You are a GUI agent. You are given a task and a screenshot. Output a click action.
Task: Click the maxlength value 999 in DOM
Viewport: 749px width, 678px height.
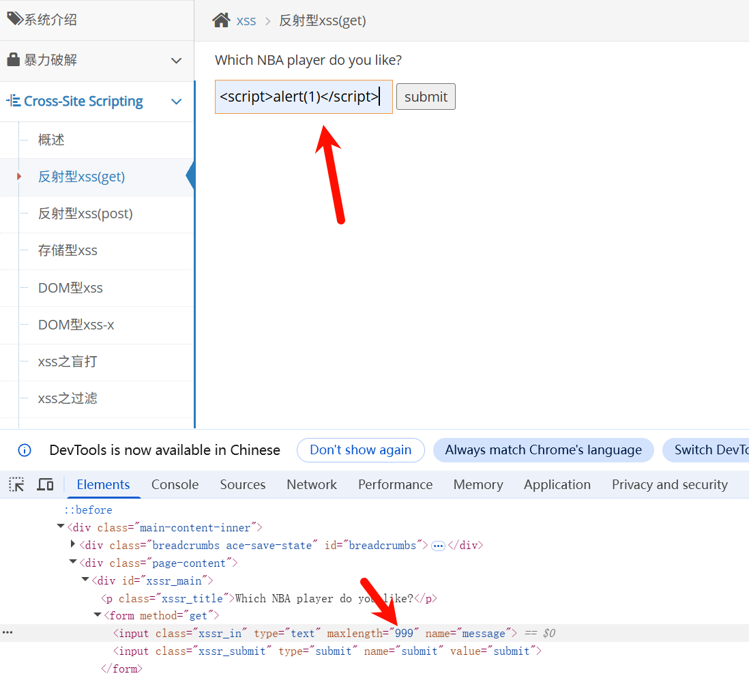pos(404,633)
